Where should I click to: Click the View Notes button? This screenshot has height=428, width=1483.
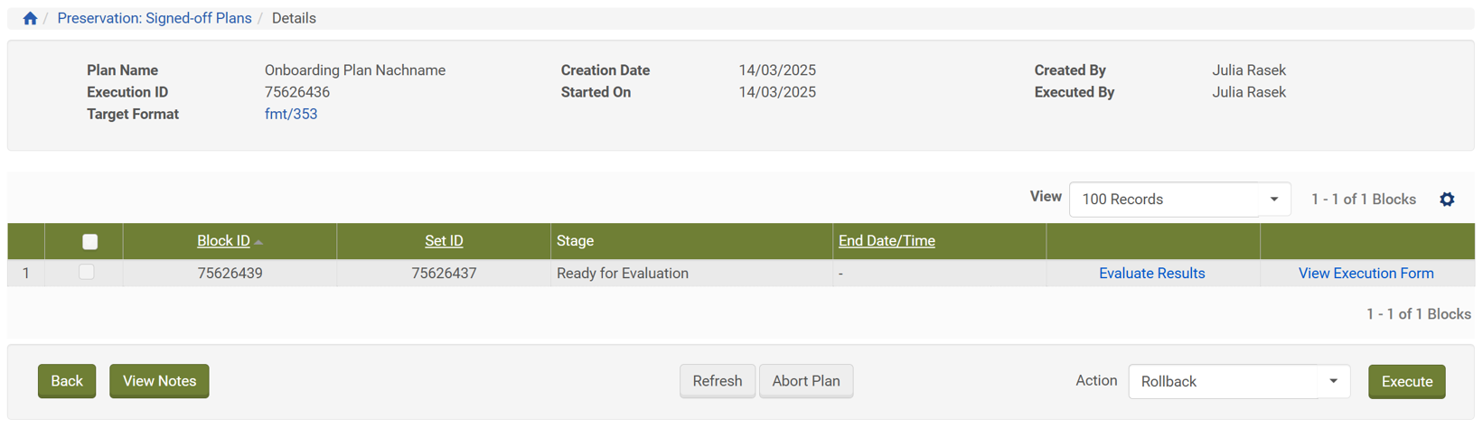tap(159, 381)
